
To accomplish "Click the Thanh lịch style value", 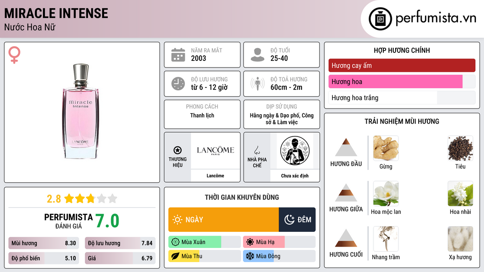I will tap(202, 115).
